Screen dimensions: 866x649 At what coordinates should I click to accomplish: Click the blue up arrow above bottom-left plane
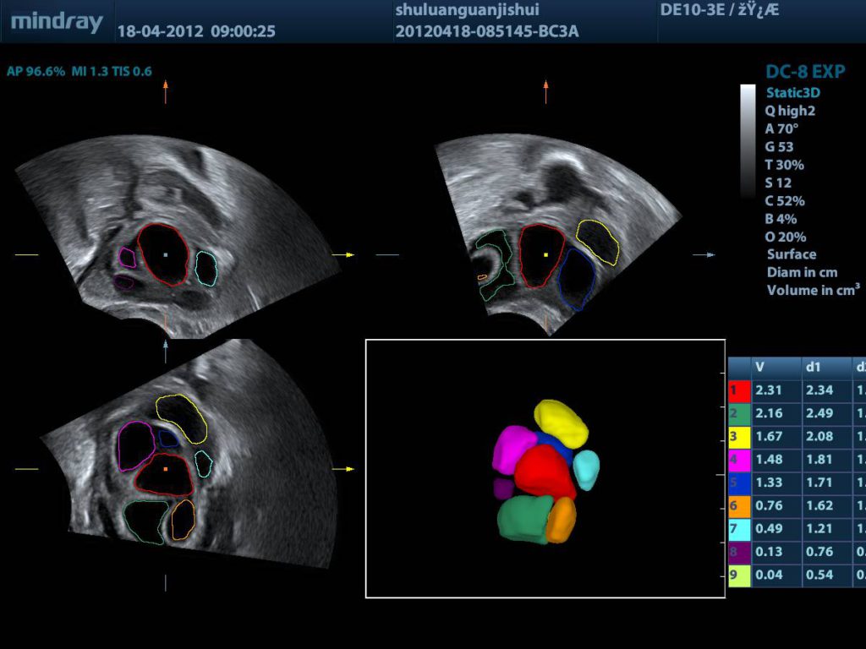166,348
